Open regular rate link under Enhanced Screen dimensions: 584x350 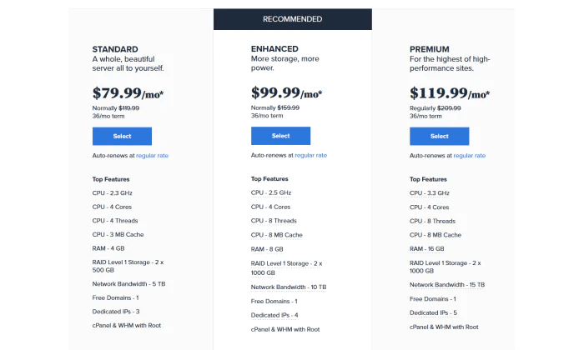click(310, 155)
